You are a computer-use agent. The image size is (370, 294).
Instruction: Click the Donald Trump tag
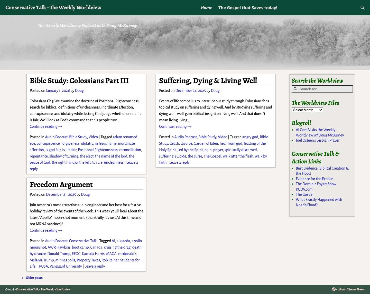point(59,254)
